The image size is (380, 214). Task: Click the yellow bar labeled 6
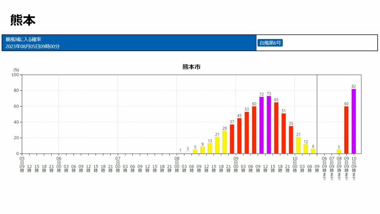tap(313, 151)
